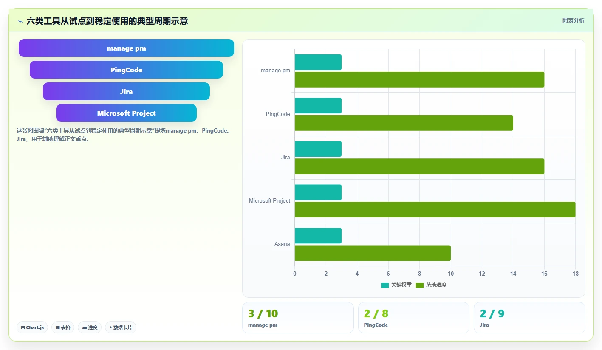Screen dimensions: 602x350
Task: Toggle the 落地难度 legend item
Action: pos(431,285)
